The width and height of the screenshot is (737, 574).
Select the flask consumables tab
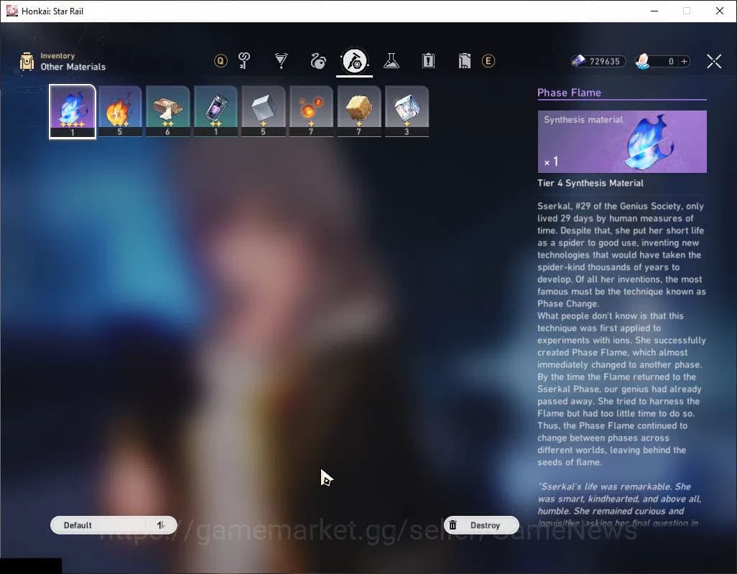pos(391,61)
